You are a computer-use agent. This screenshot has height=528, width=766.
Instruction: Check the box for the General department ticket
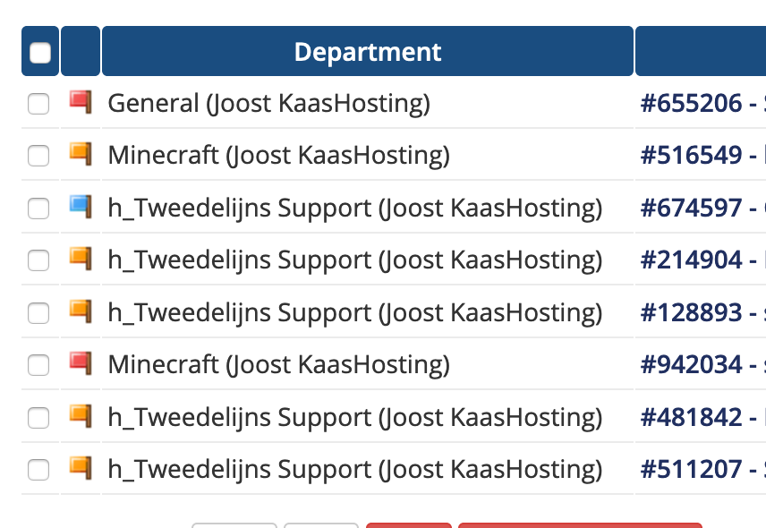(38, 104)
